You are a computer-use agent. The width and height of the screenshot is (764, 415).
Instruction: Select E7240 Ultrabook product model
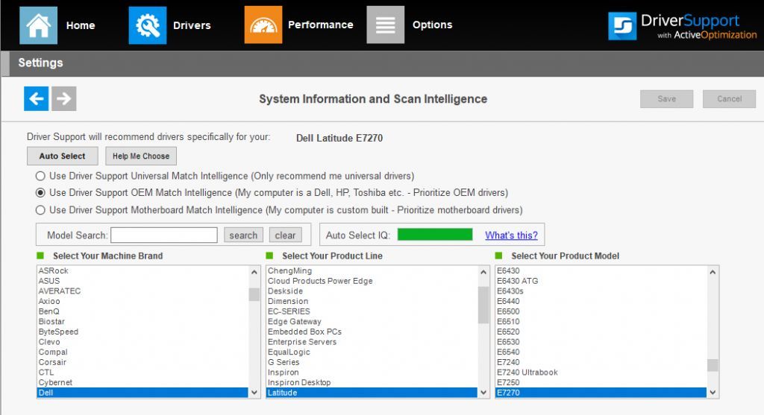(601, 373)
